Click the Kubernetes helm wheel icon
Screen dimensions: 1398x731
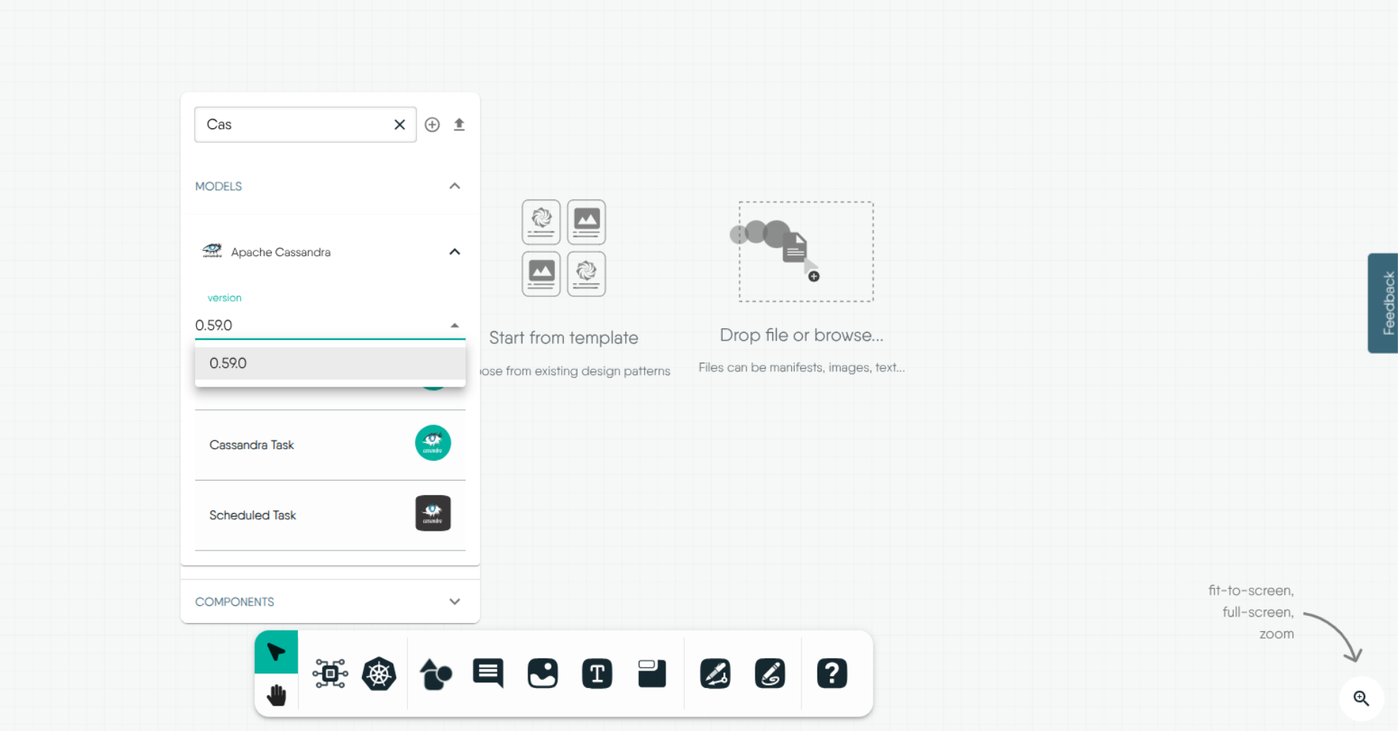pos(379,673)
